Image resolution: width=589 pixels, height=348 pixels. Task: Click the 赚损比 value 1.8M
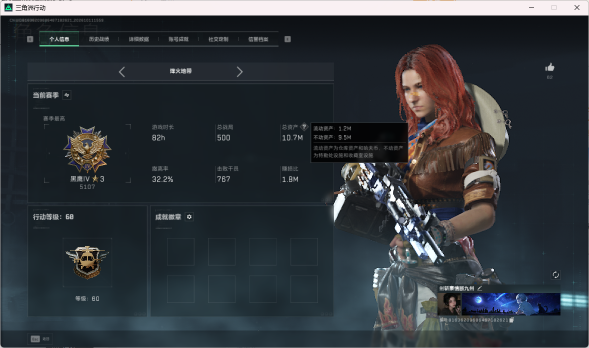tap(290, 179)
